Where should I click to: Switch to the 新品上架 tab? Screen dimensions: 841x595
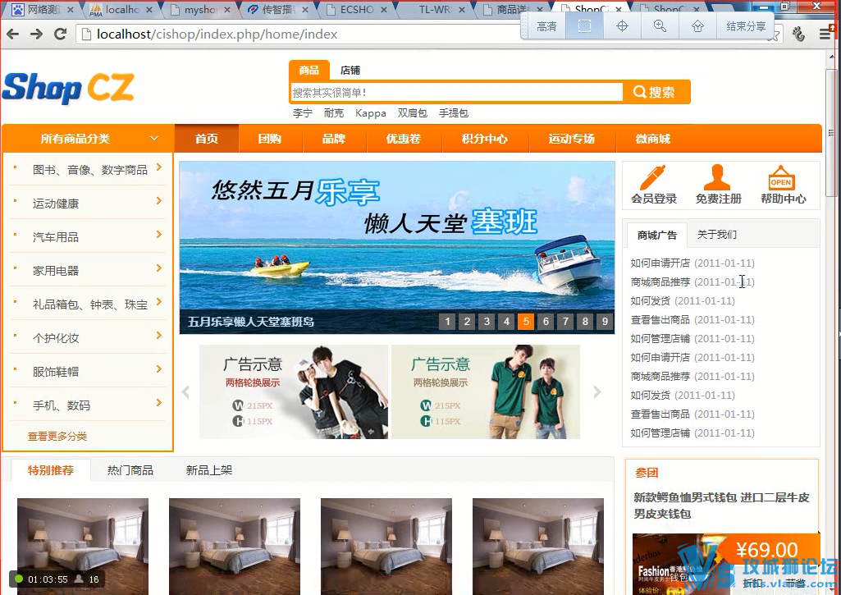click(x=209, y=470)
